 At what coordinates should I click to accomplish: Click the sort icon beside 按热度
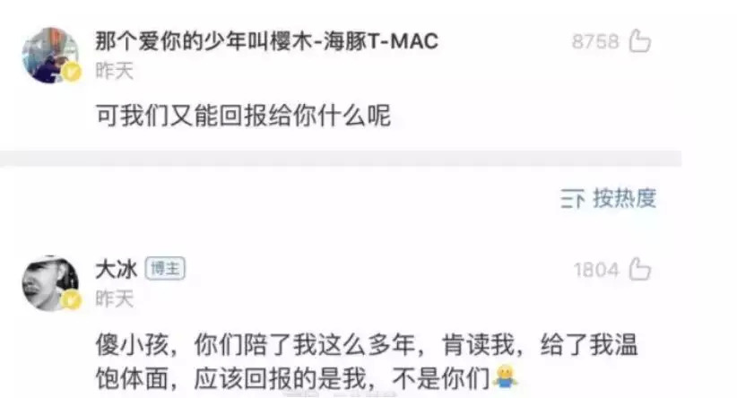tap(572, 198)
